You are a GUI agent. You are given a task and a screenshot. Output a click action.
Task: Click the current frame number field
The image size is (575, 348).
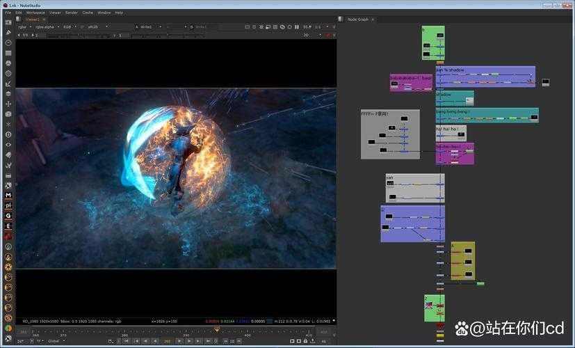click(x=168, y=341)
